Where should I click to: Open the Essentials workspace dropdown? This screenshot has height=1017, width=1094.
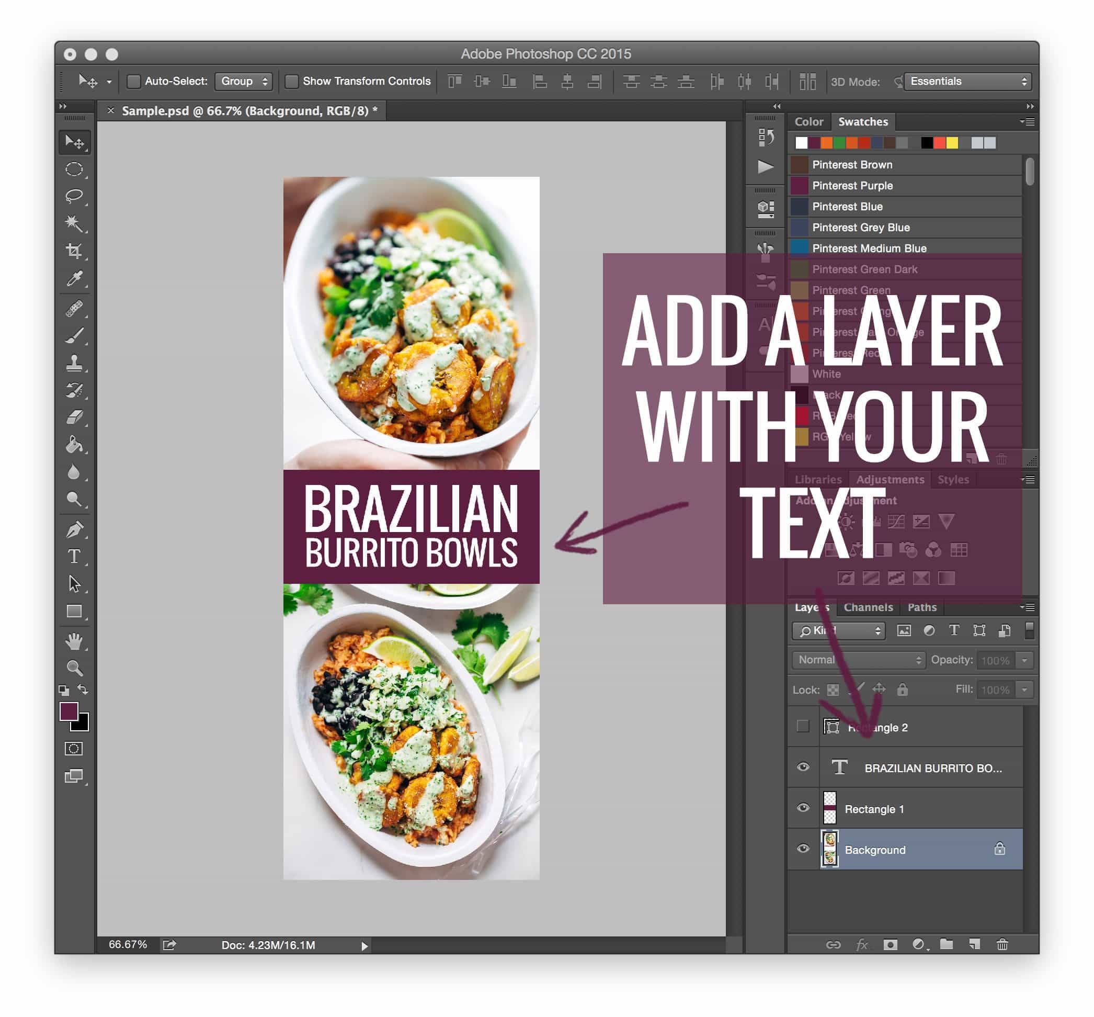click(967, 82)
